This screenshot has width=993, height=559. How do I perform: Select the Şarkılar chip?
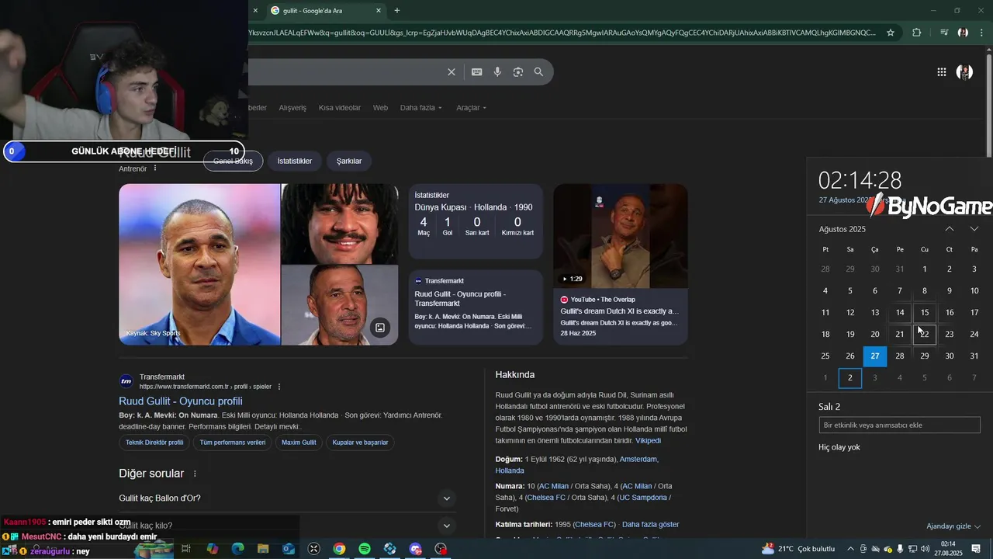point(349,161)
